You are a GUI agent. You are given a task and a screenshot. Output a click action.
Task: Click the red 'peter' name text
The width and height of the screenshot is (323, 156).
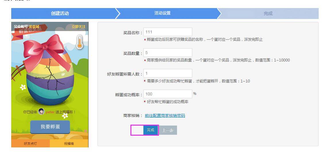tap(50, 112)
